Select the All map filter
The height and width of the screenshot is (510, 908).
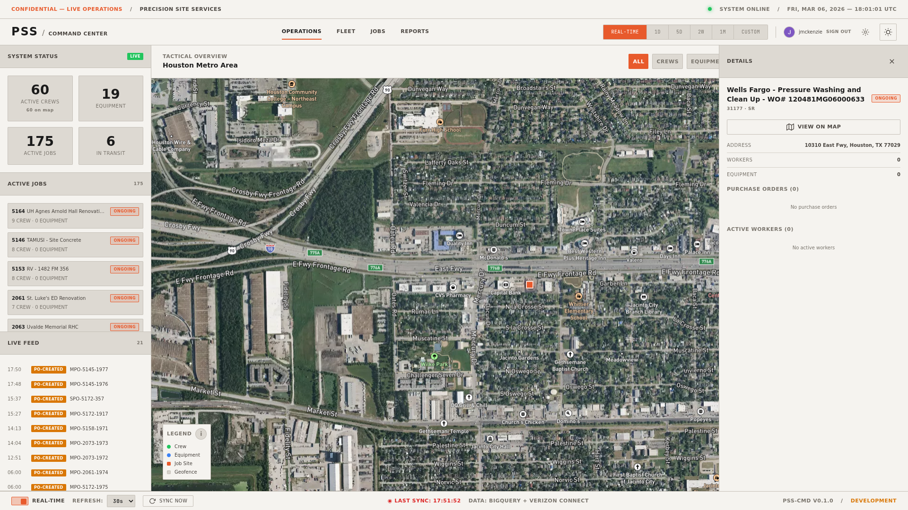[x=638, y=61]
